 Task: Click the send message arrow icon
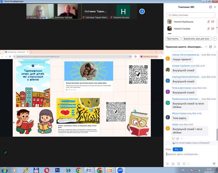pos(214,164)
